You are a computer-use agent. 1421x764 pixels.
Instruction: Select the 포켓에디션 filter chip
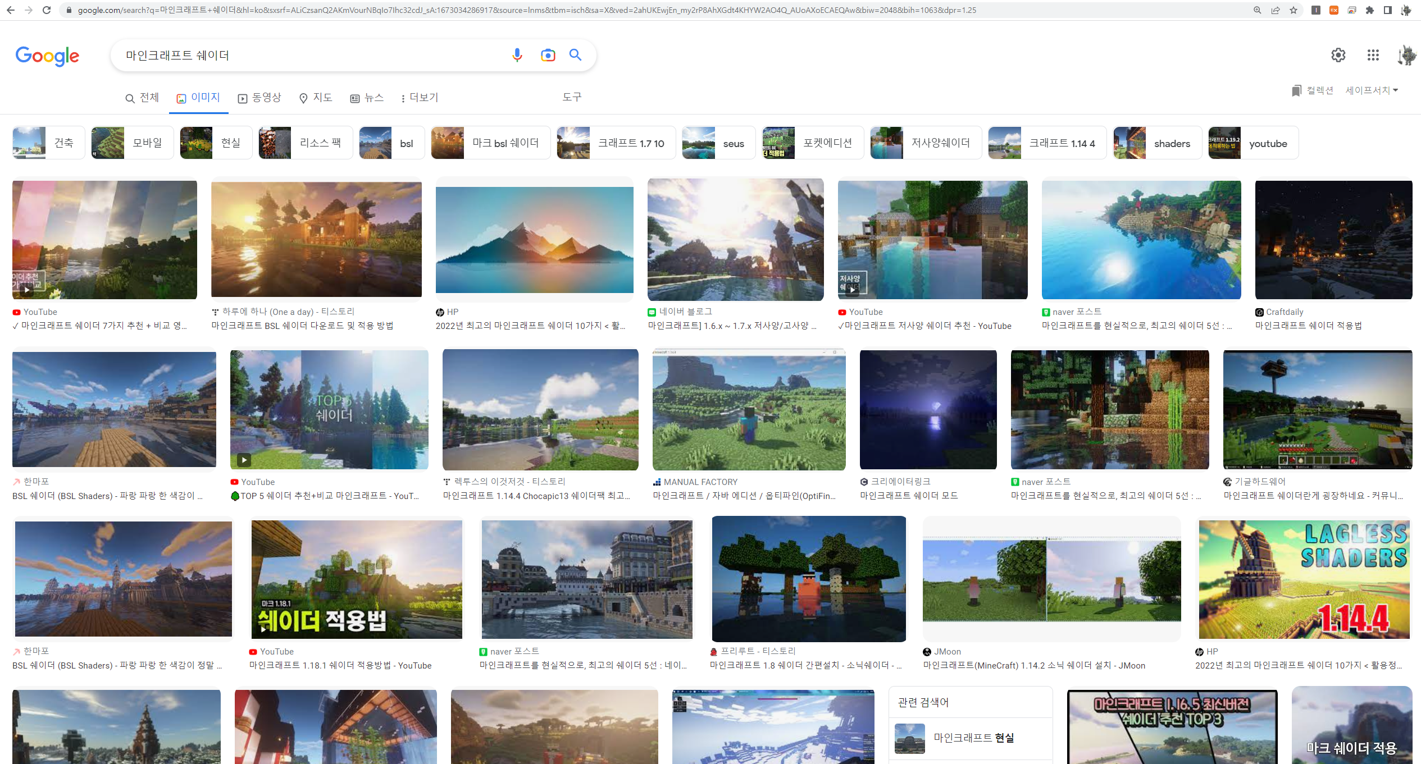point(813,143)
